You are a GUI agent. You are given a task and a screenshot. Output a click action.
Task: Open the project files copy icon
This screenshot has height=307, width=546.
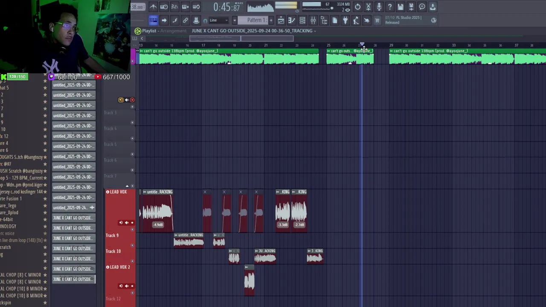coord(334,20)
